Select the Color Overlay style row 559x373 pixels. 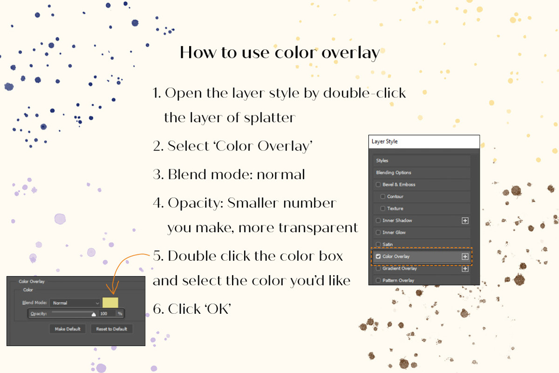[422, 256]
